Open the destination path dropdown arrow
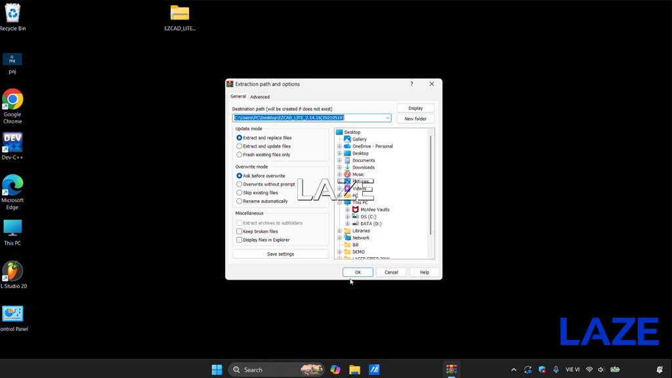 387,118
